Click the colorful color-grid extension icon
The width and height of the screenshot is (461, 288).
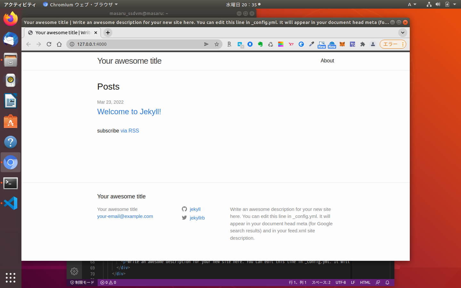(x=280, y=44)
